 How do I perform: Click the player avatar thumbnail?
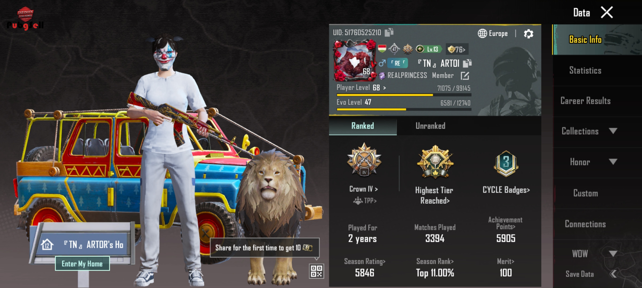pyautogui.click(x=355, y=61)
